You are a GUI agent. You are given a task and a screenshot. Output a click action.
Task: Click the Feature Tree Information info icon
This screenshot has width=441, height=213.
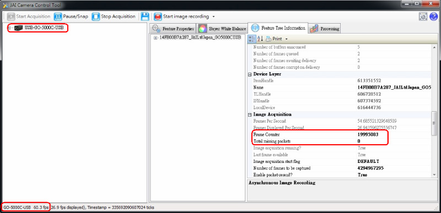255,28
